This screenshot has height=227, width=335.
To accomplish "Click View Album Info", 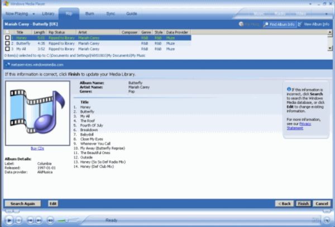I will coord(314,25).
